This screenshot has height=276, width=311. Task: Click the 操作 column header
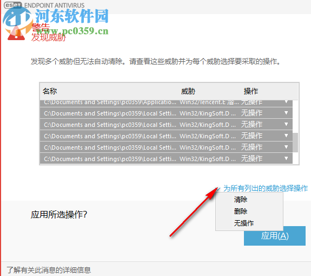[x=251, y=91]
